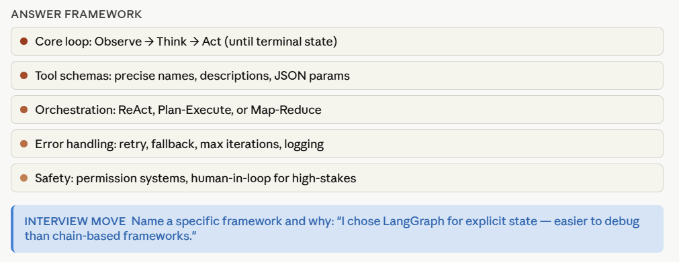The width and height of the screenshot is (679, 262).
Task: Click the ANSWER FRAMEWORK heading
Action: point(77,14)
